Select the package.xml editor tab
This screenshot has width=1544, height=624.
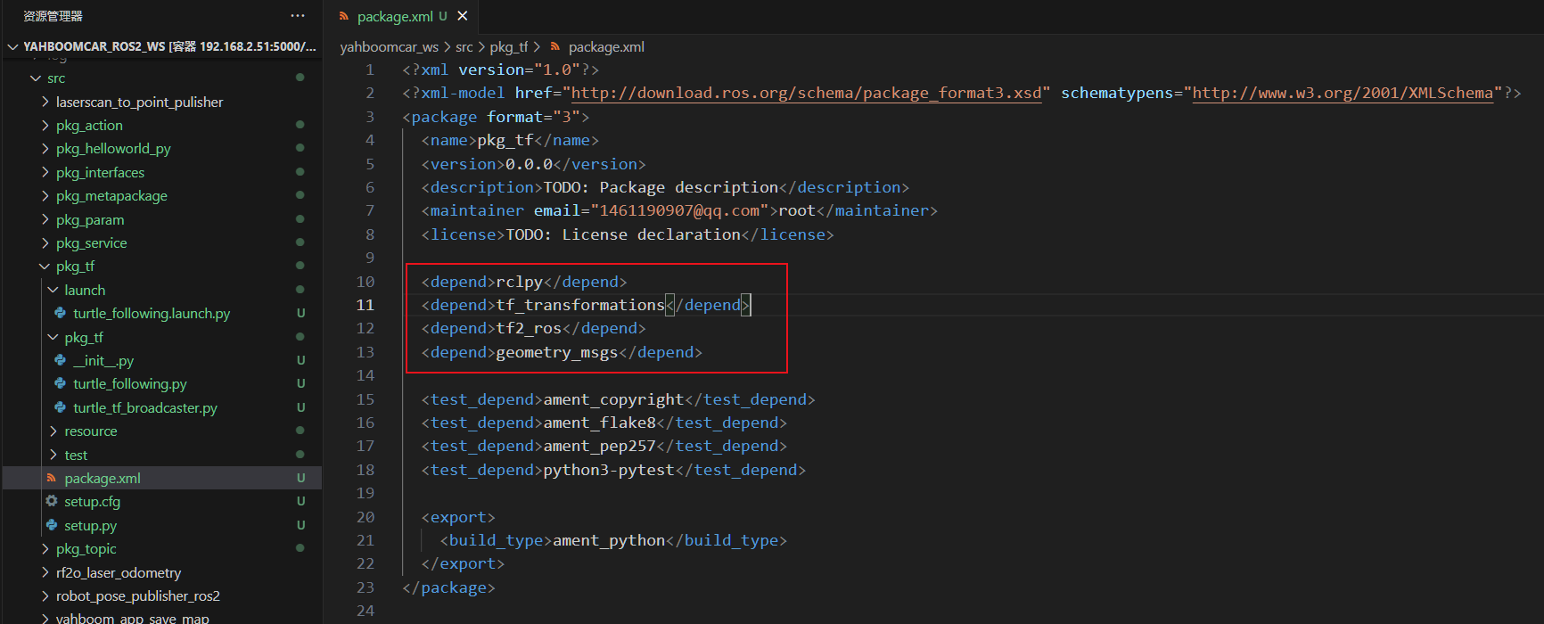(x=394, y=16)
